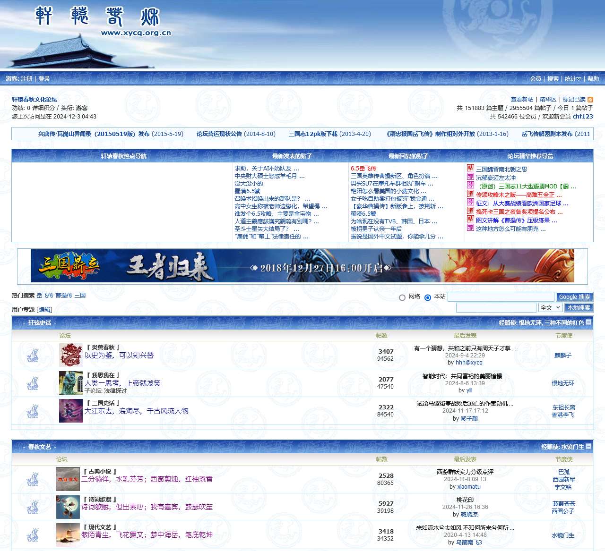
Task: Open the RSS feed icon
Action: [590, 100]
